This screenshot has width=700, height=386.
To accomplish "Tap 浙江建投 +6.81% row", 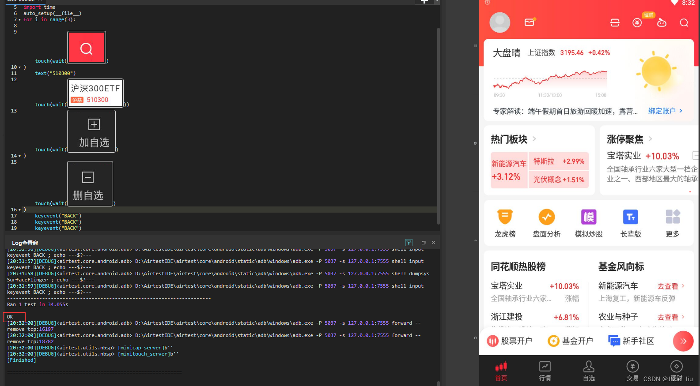I will 535,317.
